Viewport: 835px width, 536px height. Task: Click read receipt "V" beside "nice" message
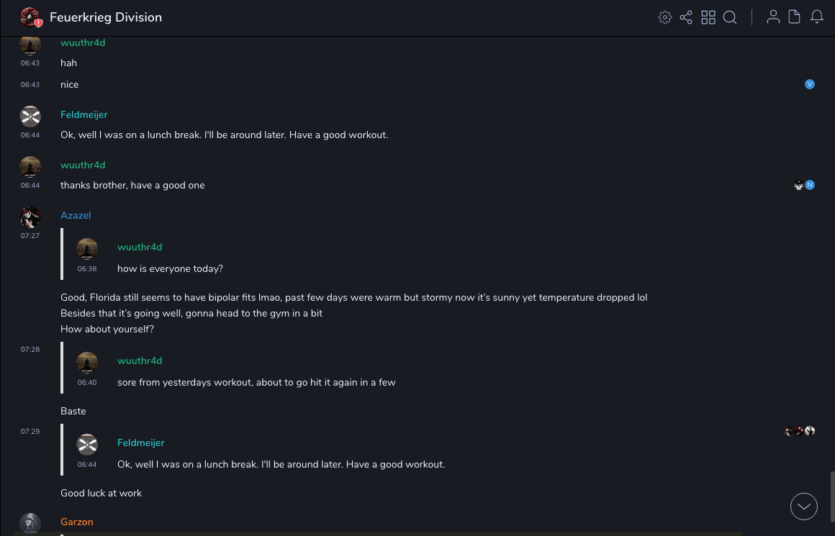point(810,84)
